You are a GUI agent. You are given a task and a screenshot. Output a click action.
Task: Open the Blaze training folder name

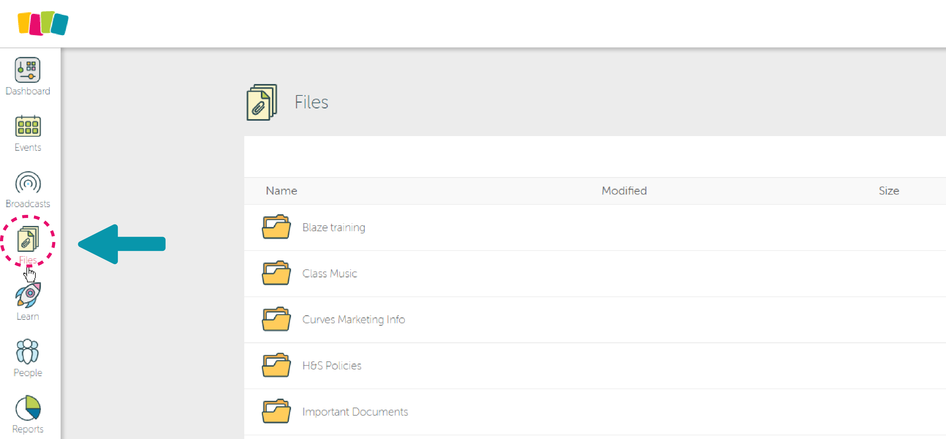tap(334, 228)
